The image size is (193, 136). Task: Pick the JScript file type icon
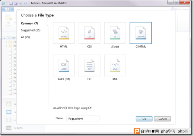pyautogui.click(x=115, y=33)
